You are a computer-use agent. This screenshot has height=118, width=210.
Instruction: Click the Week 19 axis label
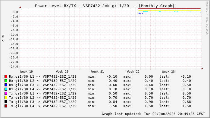click(x=27, y=72)
